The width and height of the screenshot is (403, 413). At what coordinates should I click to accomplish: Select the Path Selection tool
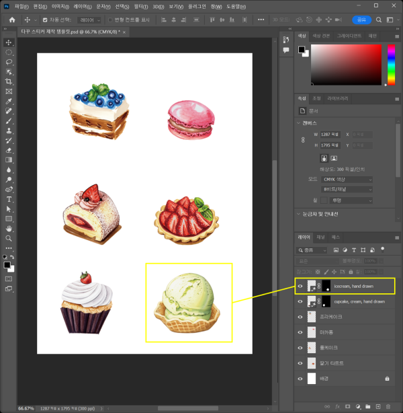9,209
